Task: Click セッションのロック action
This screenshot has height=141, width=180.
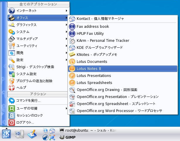Action: point(38,116)
